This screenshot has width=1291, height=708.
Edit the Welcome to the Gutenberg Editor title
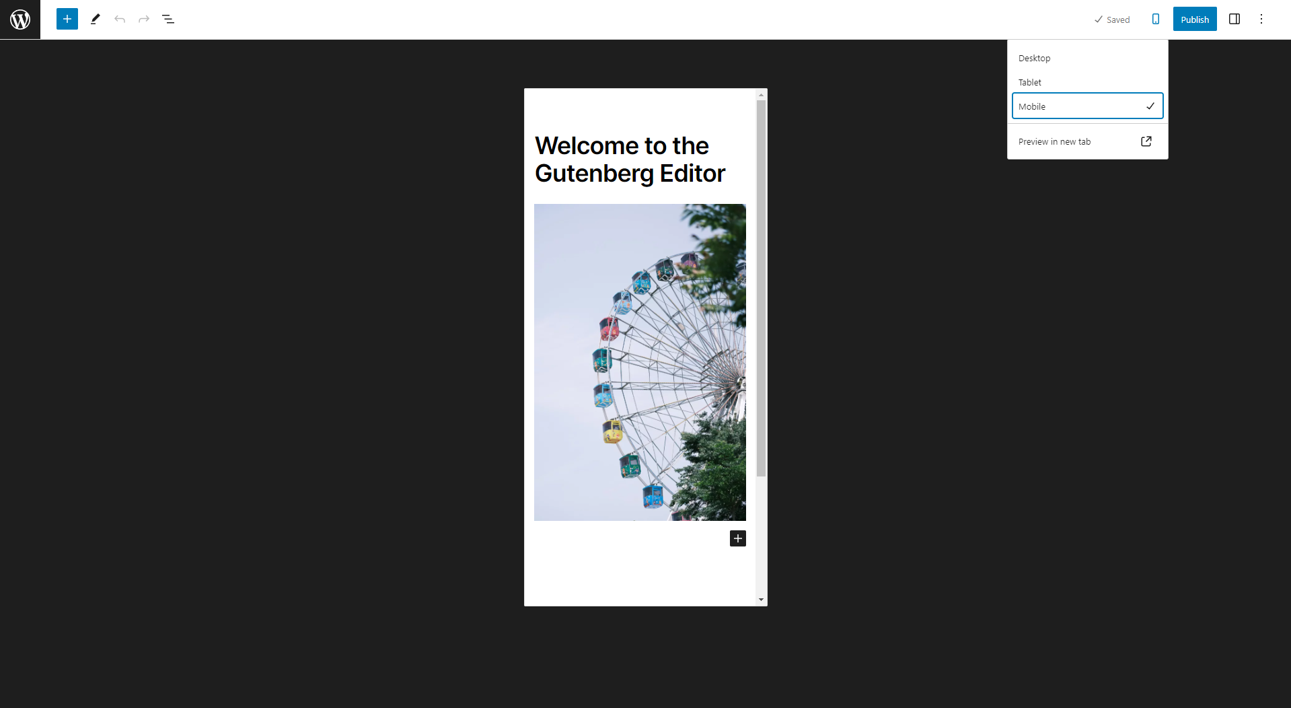pyautogui.click(x=630, y=160)
